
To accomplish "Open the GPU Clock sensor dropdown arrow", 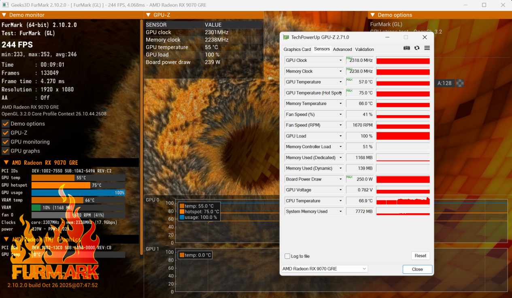I will [340, 61].
